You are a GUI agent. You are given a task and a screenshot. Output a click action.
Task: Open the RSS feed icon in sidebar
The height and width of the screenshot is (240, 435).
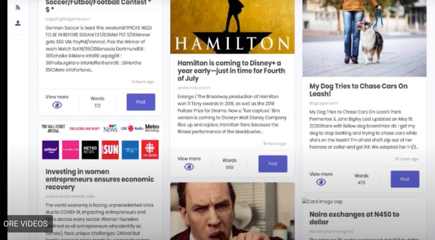(x=18, y=8)
